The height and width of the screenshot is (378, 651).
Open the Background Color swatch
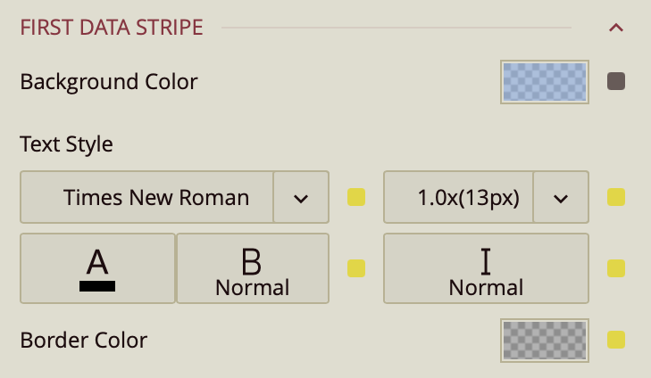click(545, 83)
